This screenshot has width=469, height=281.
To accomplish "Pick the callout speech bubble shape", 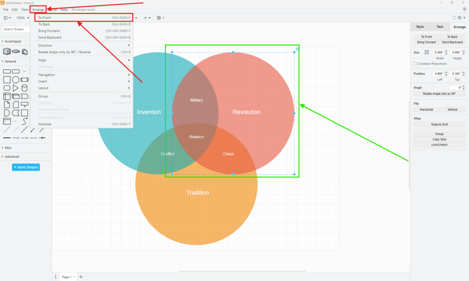I will pos(25,105).
